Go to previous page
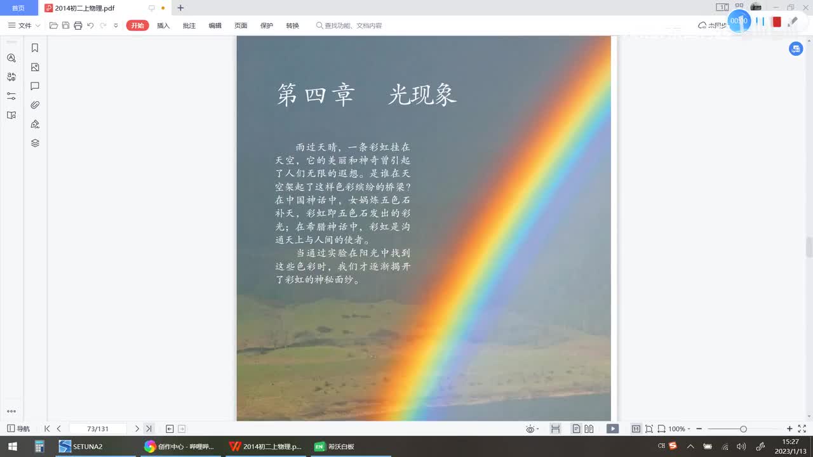Viewport: 813px width, 457px height. [59, 428]
